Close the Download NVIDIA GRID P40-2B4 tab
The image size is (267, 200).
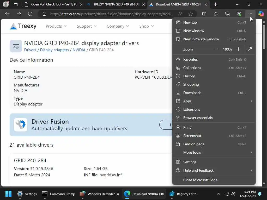click(206, 5)
